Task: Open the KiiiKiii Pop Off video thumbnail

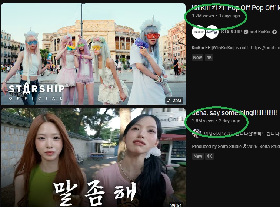Action: 93,54
